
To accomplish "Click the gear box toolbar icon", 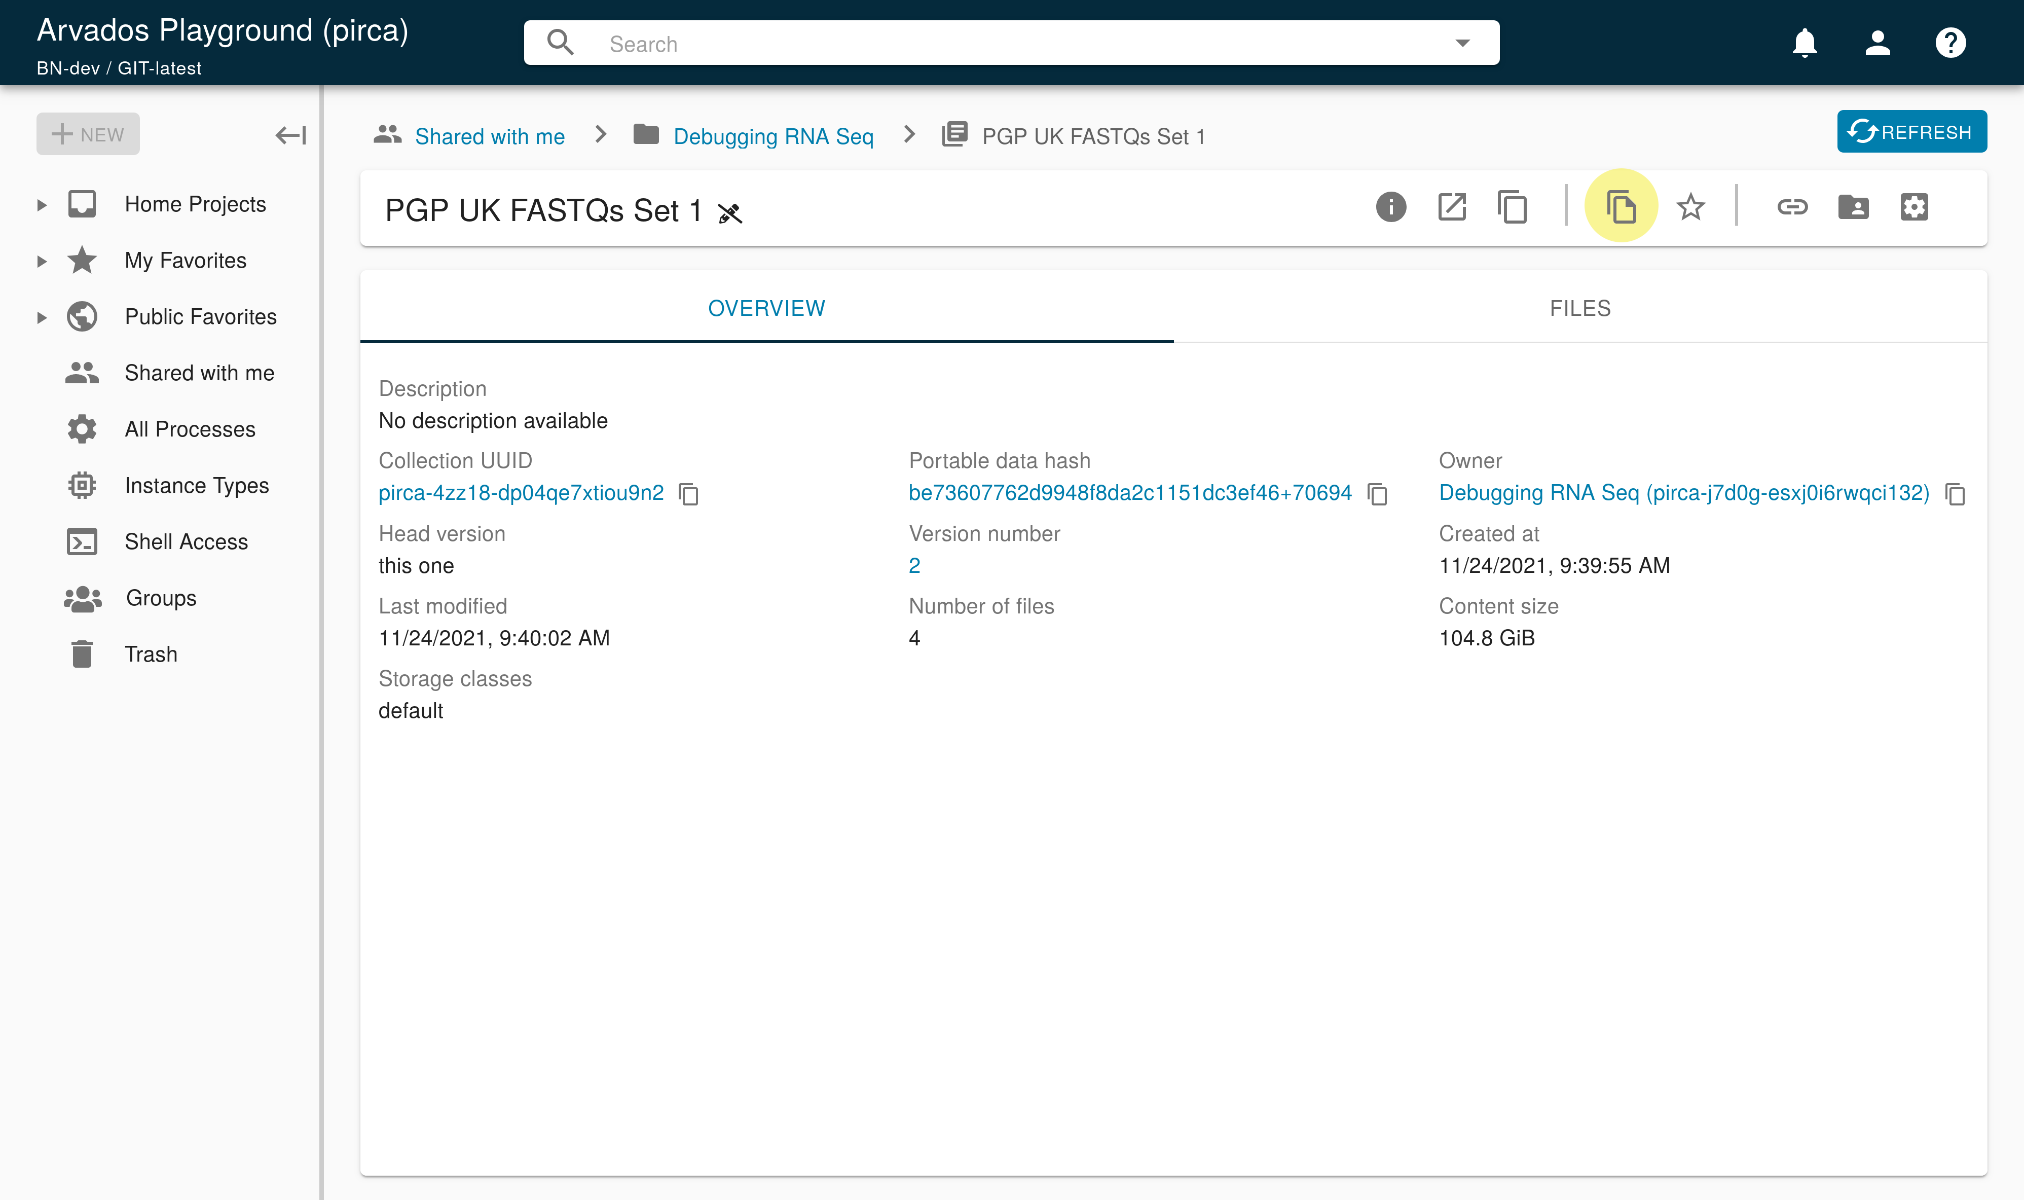I will click(x=1913, y=207).
